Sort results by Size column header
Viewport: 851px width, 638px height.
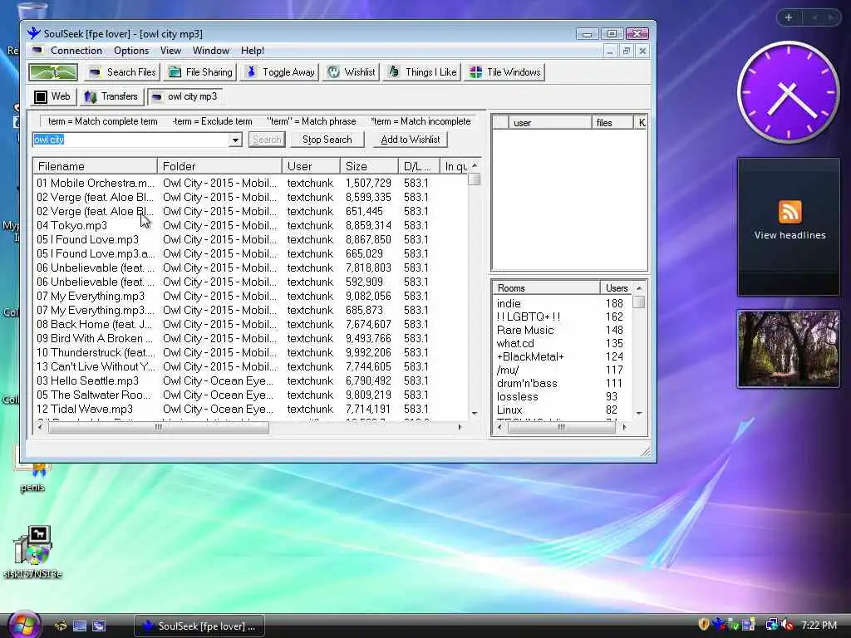click(x=369, y=166)
